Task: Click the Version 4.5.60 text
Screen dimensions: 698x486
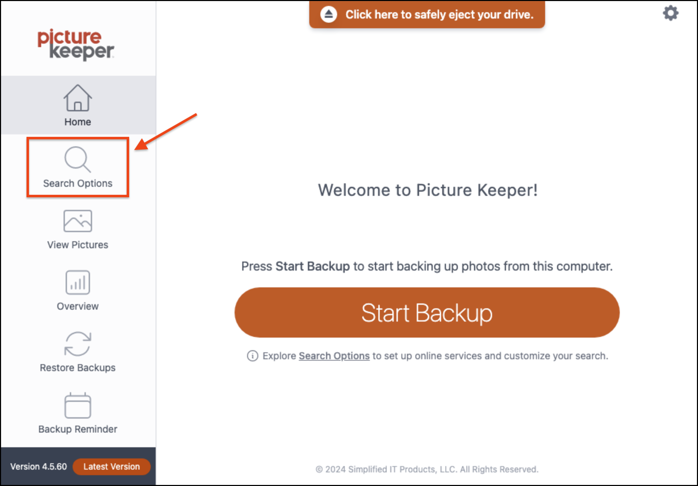Action: (38, 466)
